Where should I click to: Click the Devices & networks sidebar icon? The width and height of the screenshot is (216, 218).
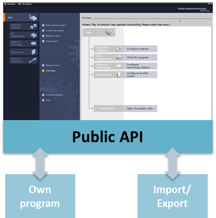click(x=33, y=26)
